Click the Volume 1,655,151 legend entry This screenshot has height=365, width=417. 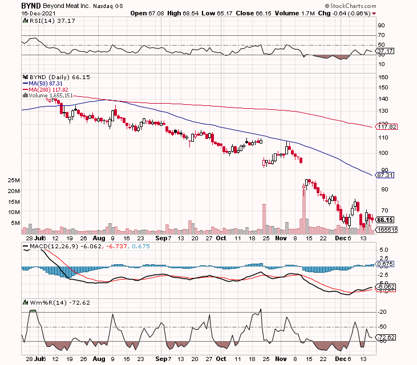[51, 95]
